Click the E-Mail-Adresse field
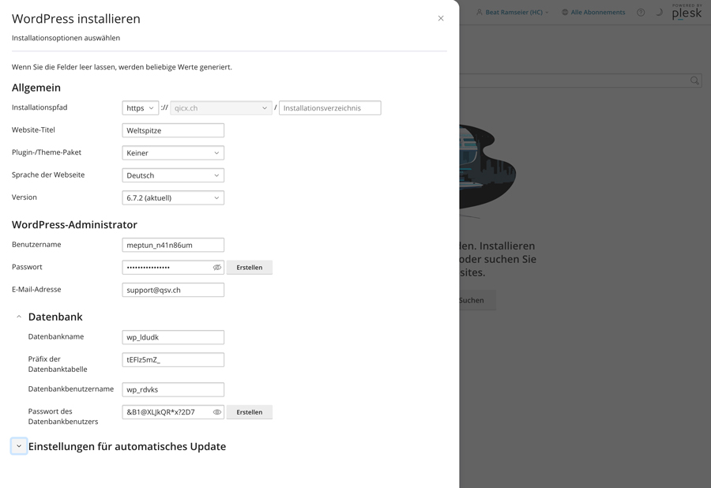 point(173,291)
